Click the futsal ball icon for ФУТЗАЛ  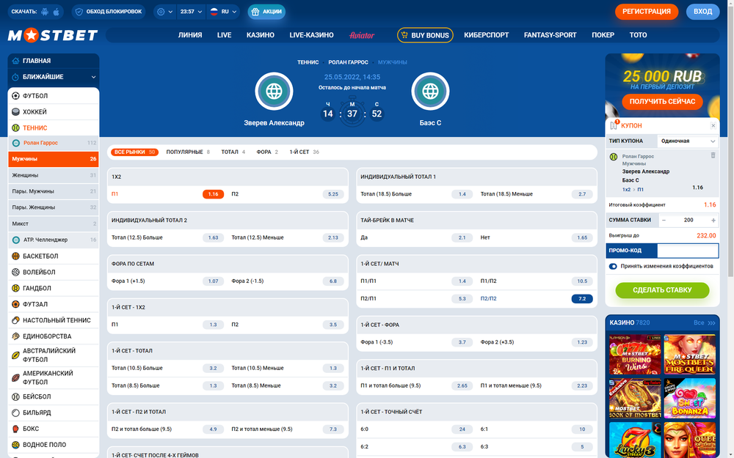15,304
